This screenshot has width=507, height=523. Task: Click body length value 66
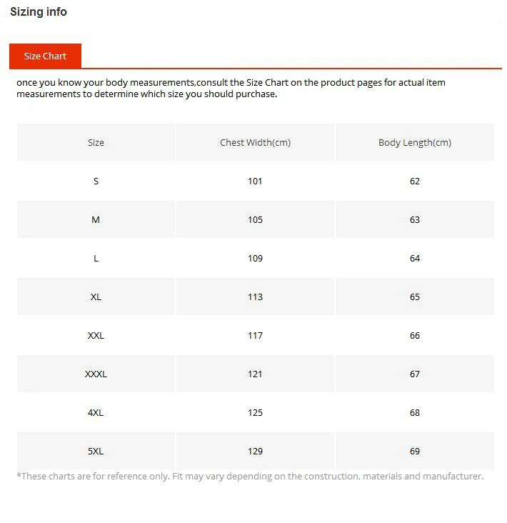tap(415, 336)
